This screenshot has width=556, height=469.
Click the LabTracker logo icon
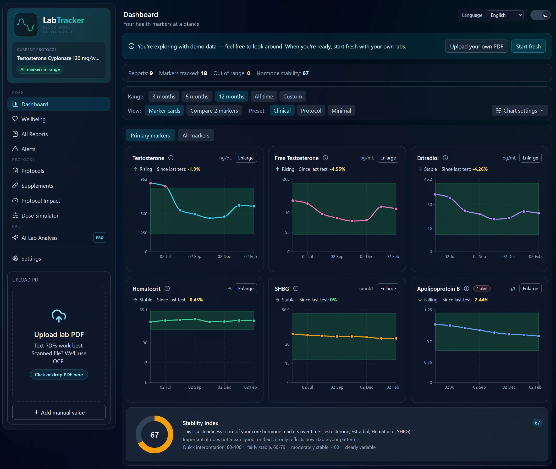[x=26, y=25]
